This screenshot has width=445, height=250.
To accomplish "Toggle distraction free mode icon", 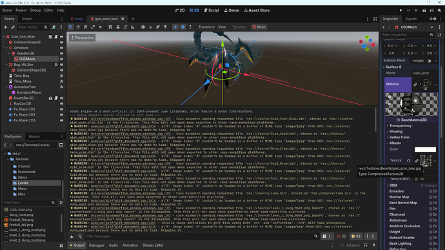I will (375, 19).
